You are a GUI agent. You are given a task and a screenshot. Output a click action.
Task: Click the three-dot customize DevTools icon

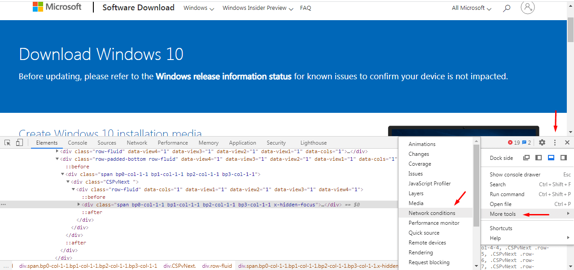point(555,142)
